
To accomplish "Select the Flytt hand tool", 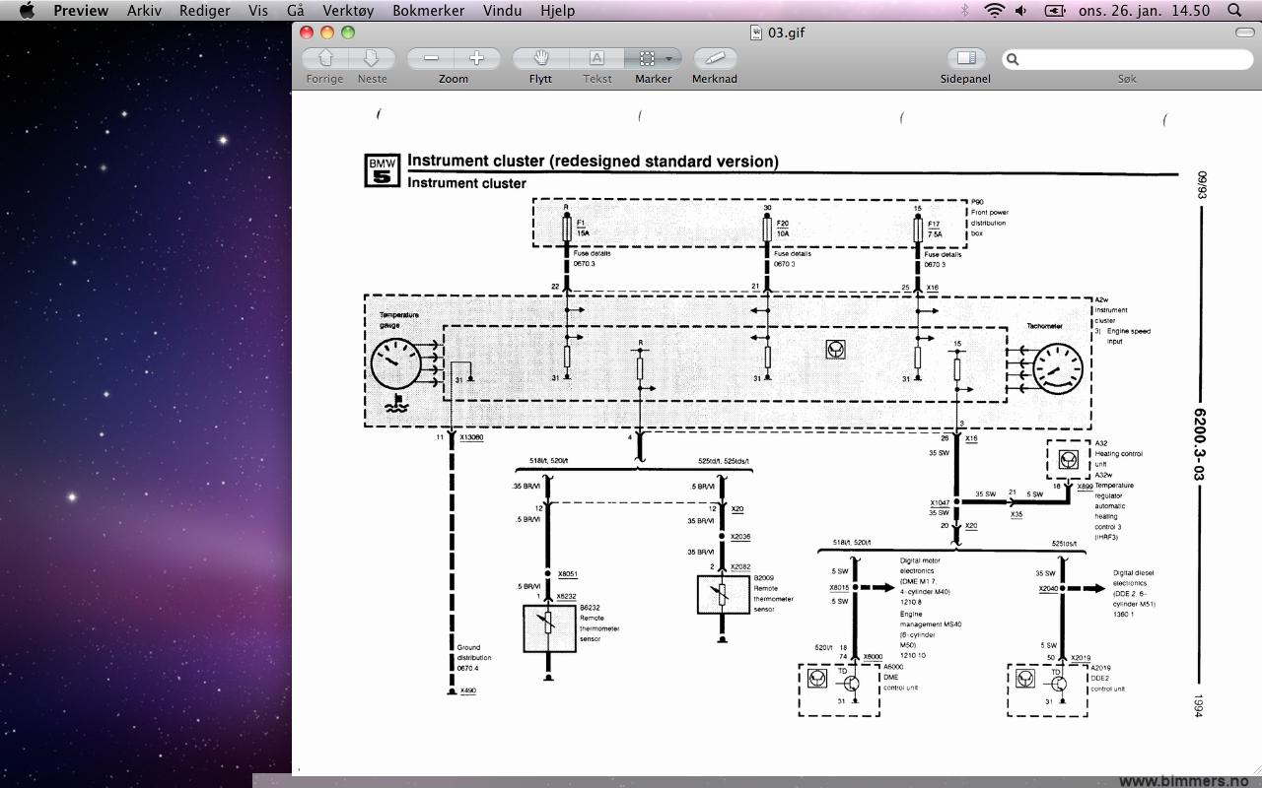I will [x=540, y=58].
